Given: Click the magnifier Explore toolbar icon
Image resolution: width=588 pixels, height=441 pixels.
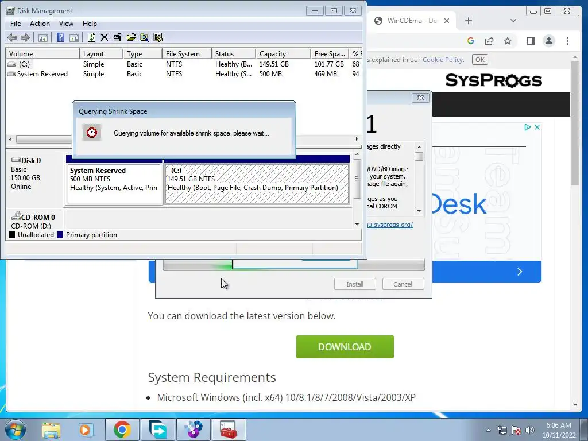Looking at the screenshot, I should click(x=144, y=37).
